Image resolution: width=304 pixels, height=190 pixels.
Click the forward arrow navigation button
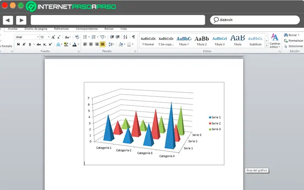[21, 20]
